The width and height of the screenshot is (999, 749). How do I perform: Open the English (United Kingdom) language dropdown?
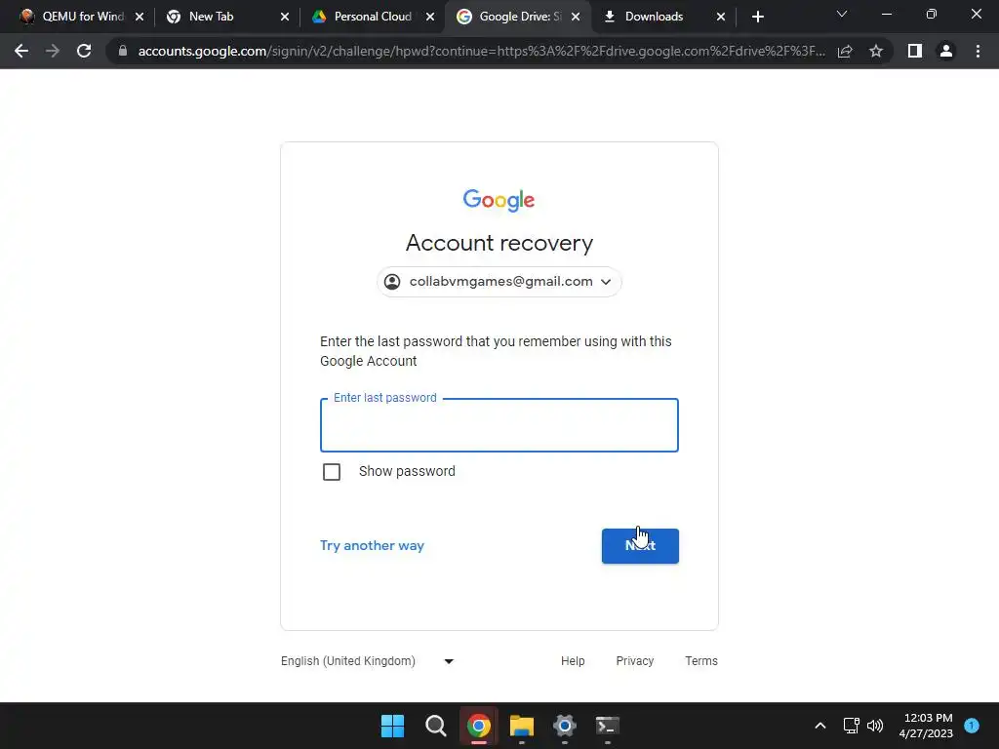[368, 661]
